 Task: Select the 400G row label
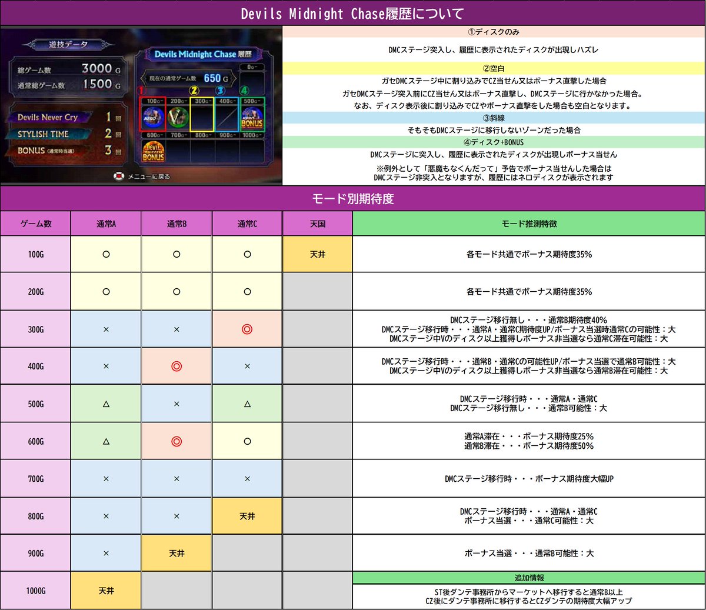click(x=36, y=366)
